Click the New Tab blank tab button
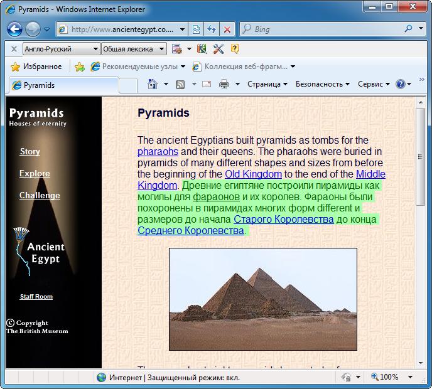Image resolution: width=432 pixels, height=389 pixels. click(x=128, y=85)
